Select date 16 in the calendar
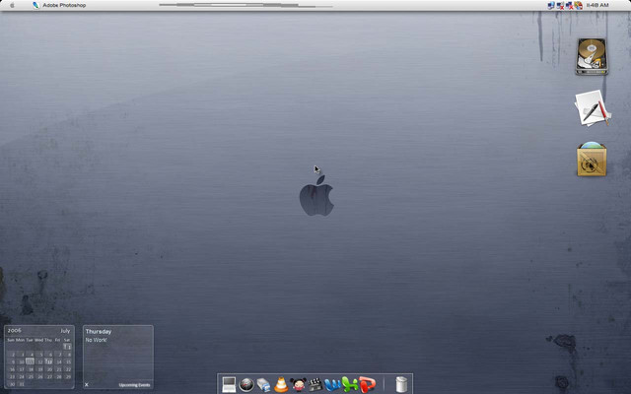This screenshot has width=631, height=394. pos(13,369)
